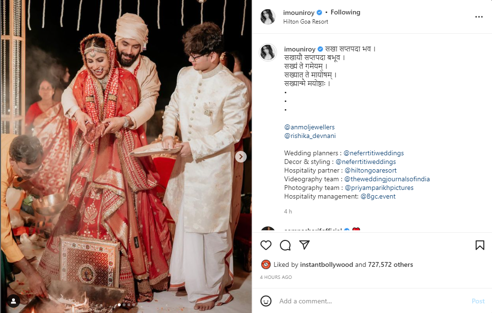View list of 727,572 others likes
The width and height of the screenshot is (492, 313).
tap(391, 265)
